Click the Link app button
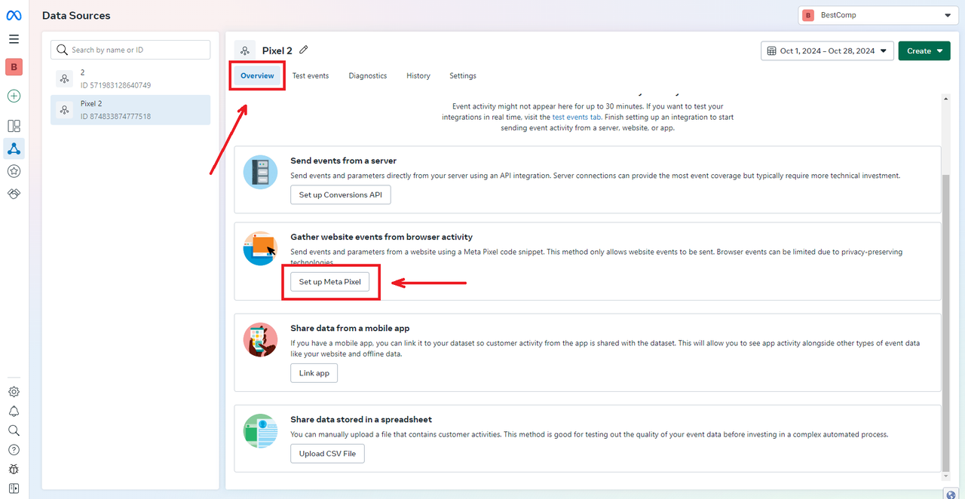The height and width of the screenshot is (499, 965). (314, 373)
